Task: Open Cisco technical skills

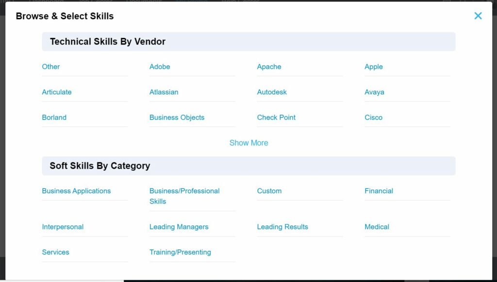Action: click(373, 117)
